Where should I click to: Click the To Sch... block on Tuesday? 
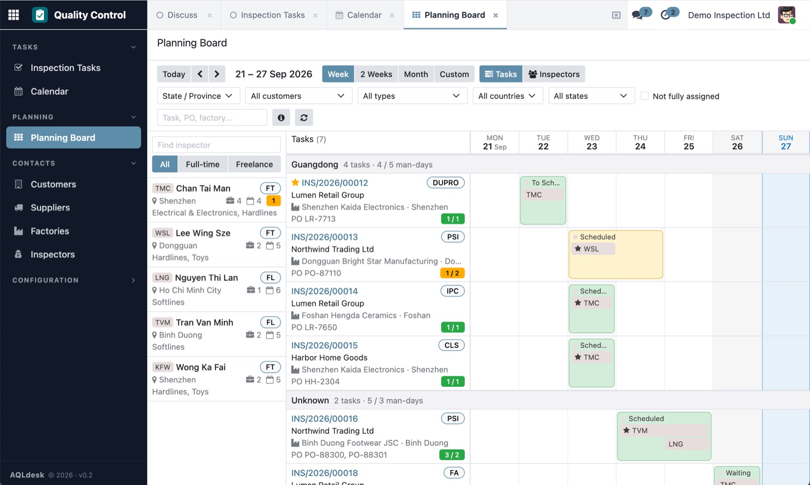pyautogui.click(x=543, y=200)
